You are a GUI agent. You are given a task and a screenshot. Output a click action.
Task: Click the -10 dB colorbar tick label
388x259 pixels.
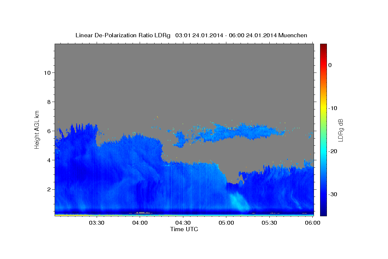332,108
